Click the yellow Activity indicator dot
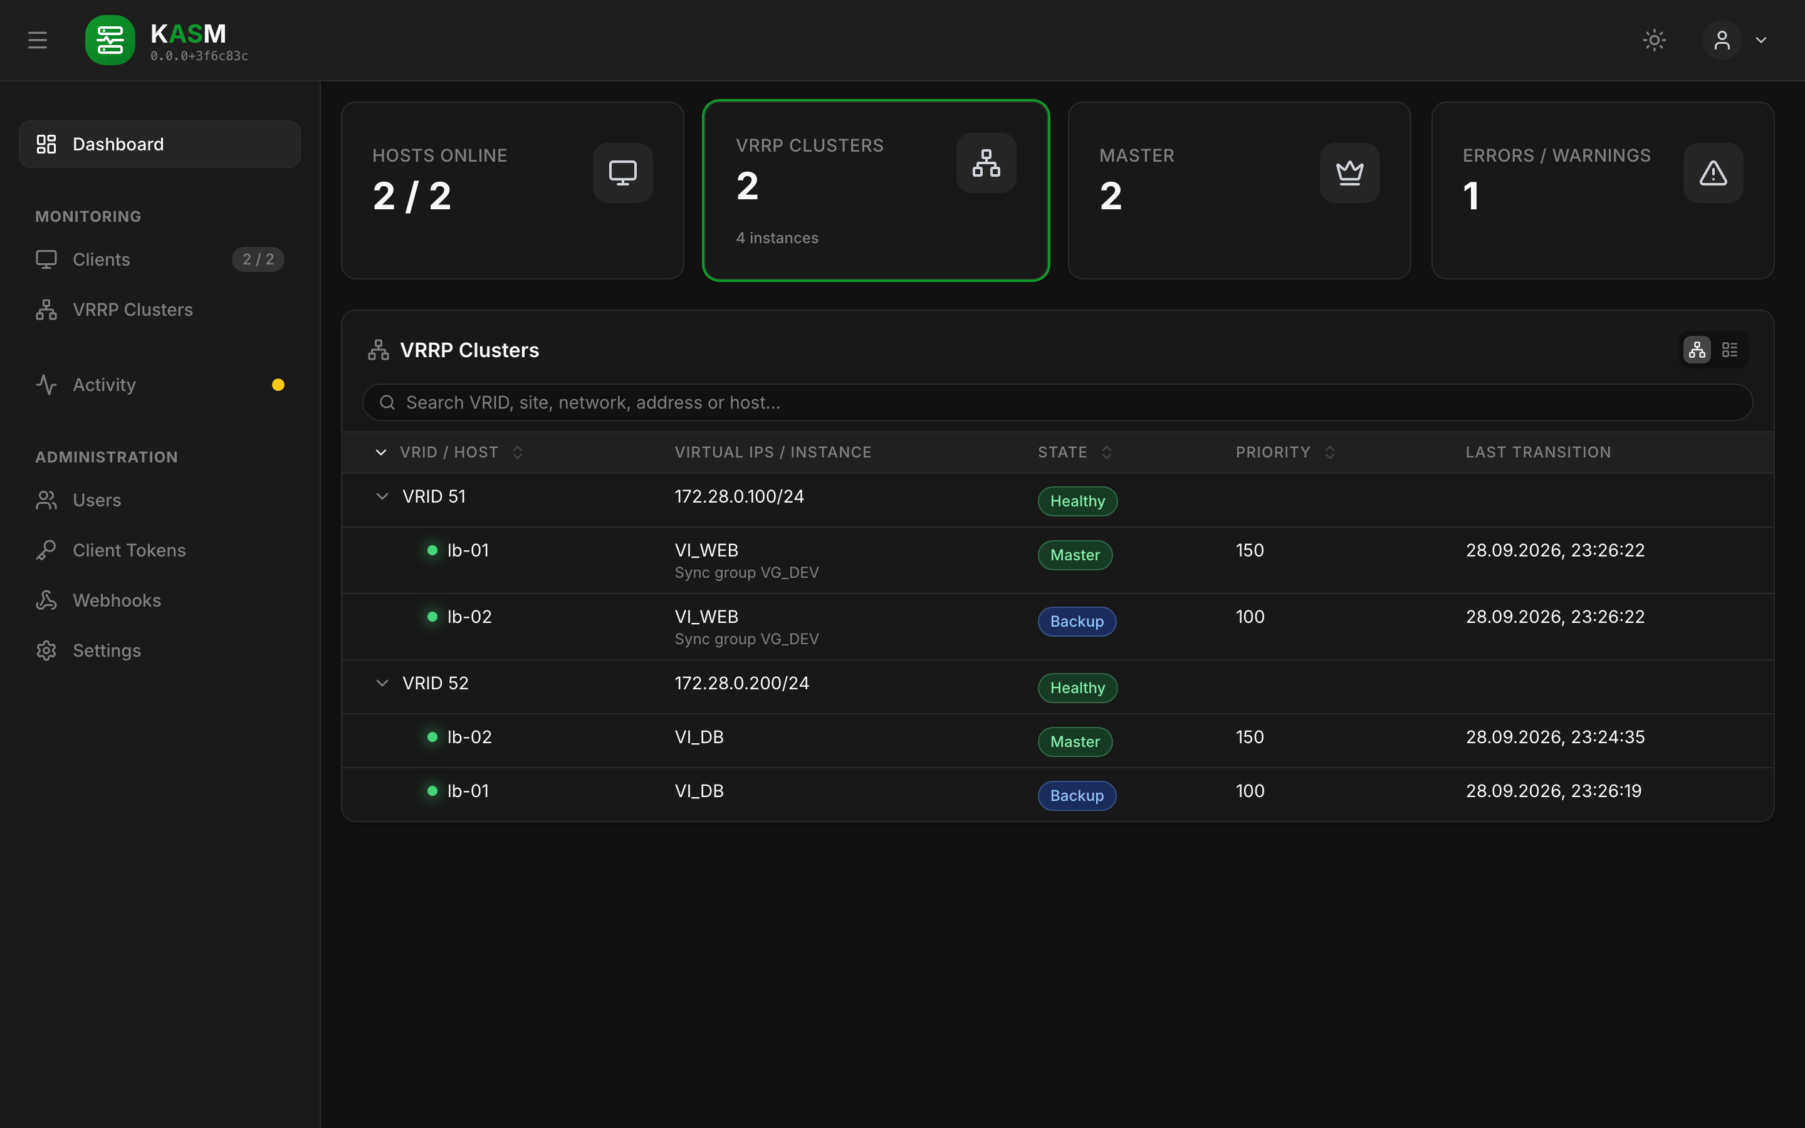The width and height of the screenshot is (1805, 1128). pos(278,385)
